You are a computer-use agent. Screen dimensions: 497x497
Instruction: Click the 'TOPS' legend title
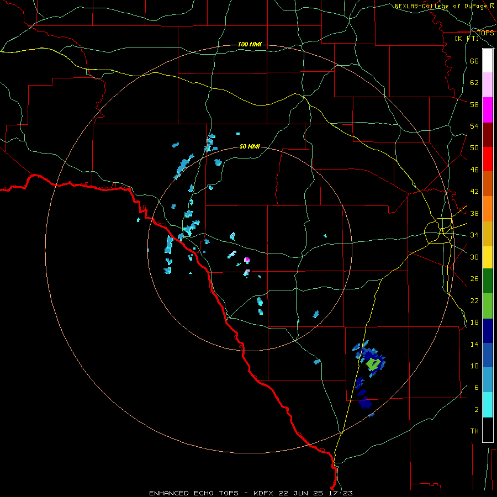coord(485,33)
